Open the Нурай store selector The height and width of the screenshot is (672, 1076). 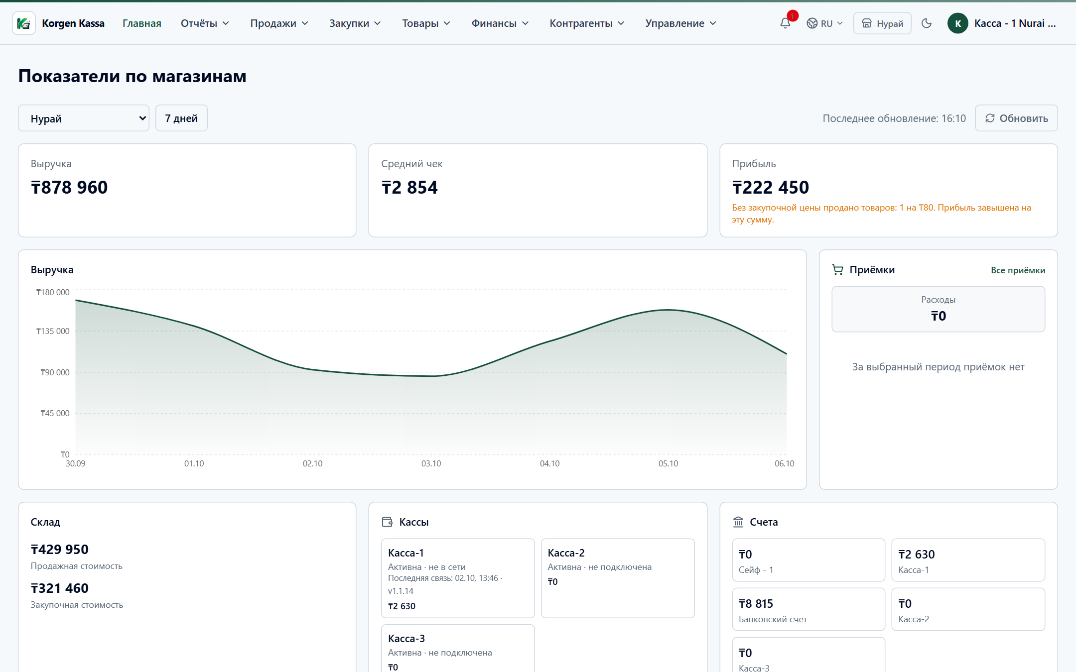pos(84,118)
